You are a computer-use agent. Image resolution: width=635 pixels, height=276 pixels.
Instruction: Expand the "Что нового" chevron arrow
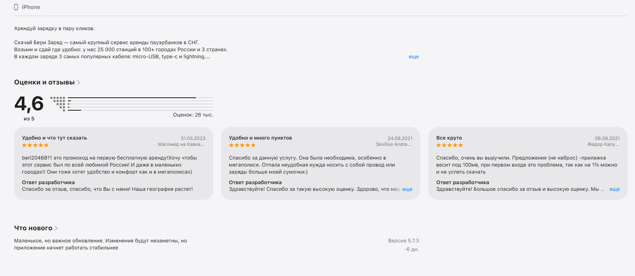click(56, 228)
